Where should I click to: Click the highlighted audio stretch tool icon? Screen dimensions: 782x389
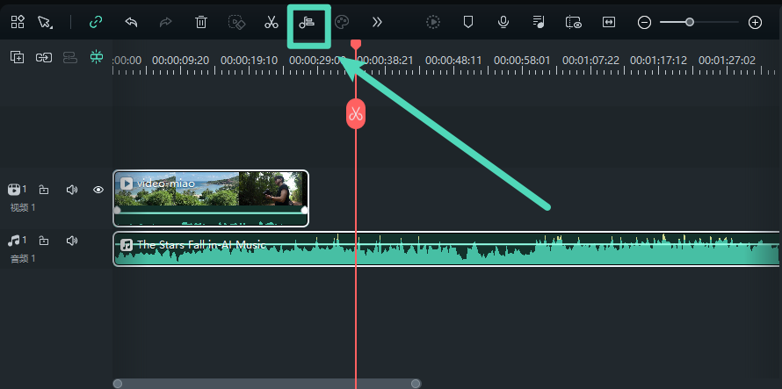(x=309, y=23)
